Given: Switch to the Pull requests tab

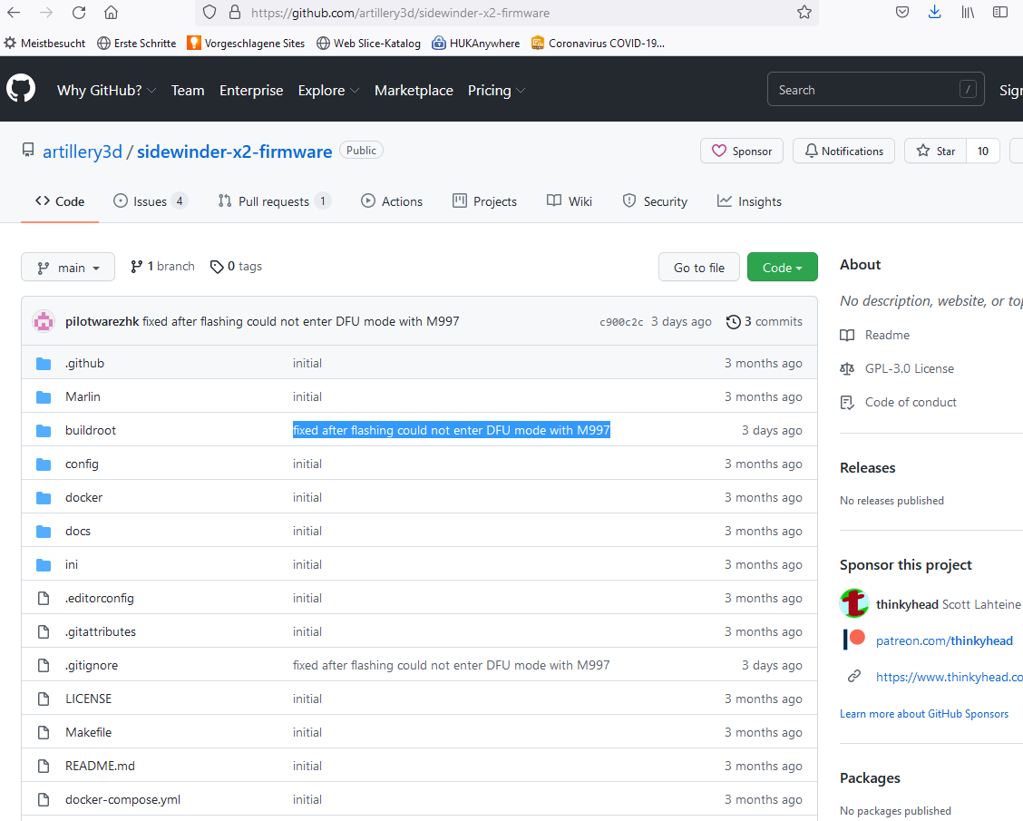Looking at the screenshot, I should (275, 201).
